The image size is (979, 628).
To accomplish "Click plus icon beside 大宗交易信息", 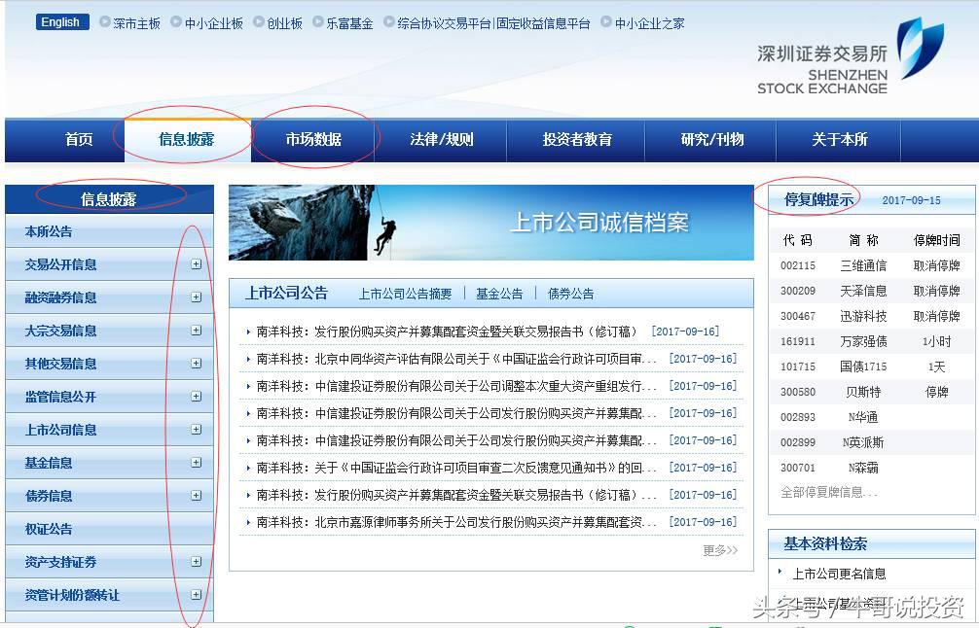I will [197, 331].
